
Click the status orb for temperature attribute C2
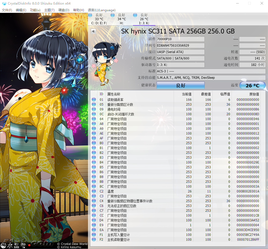tap(94, 191)
